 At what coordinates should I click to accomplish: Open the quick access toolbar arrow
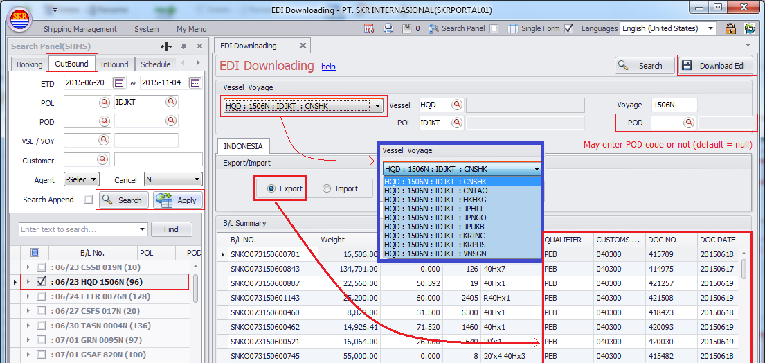coord(55,10)
